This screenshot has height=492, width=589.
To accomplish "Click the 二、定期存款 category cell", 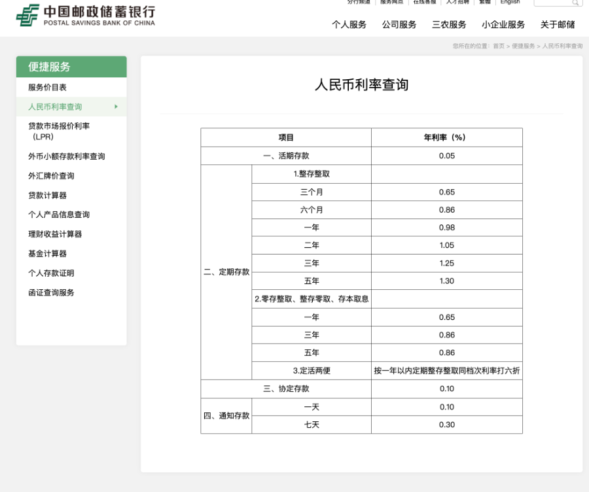I will coord(226,272).
